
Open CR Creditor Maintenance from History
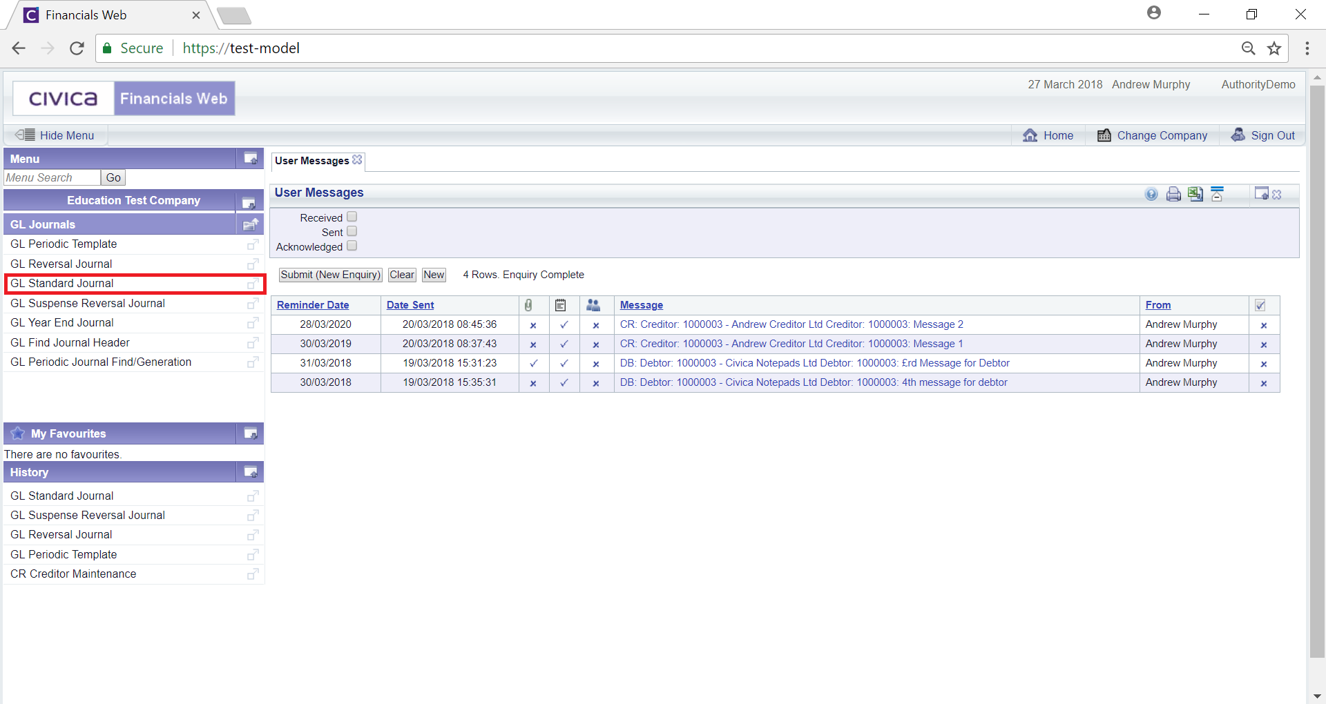pos(73,574)
